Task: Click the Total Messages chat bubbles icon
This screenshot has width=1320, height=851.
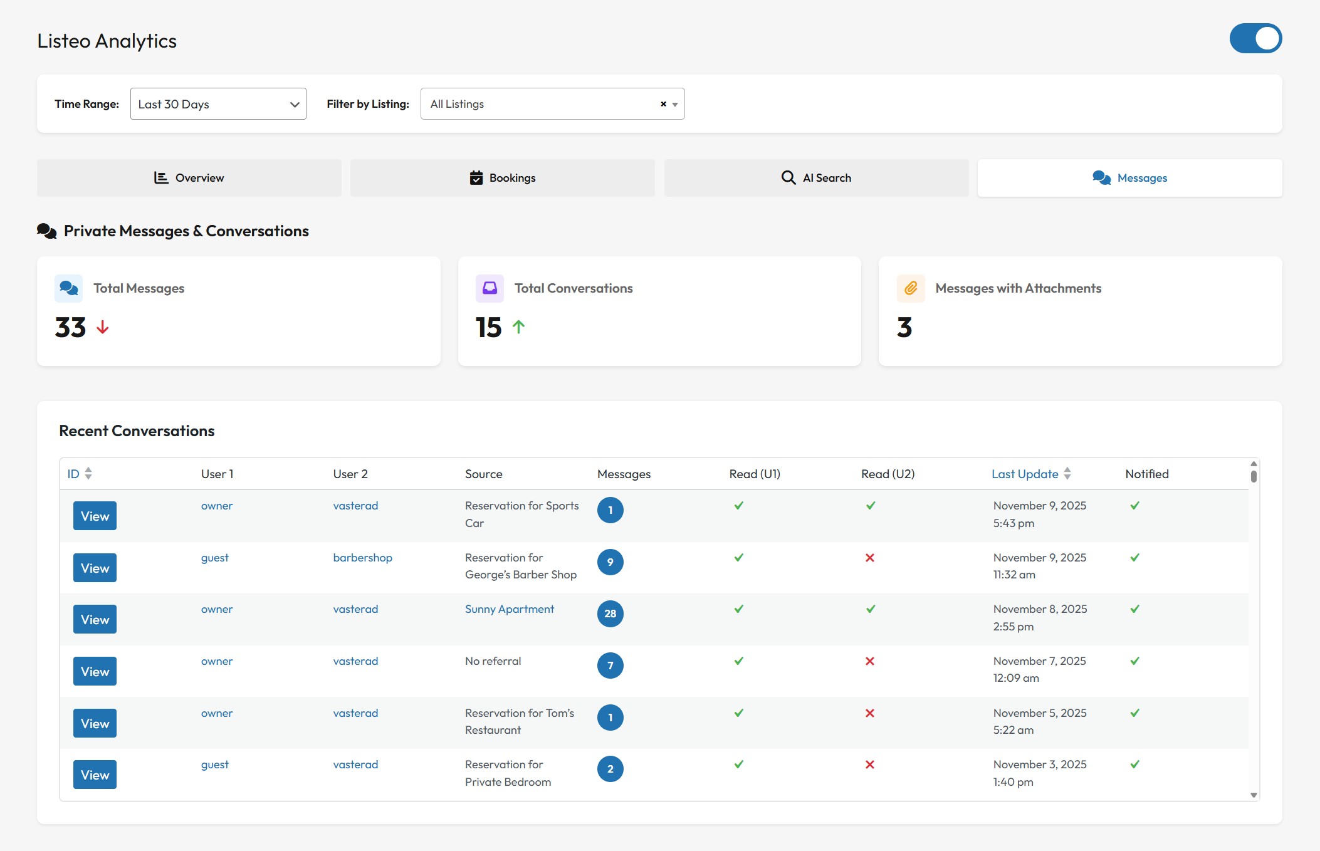Action: 68,288
